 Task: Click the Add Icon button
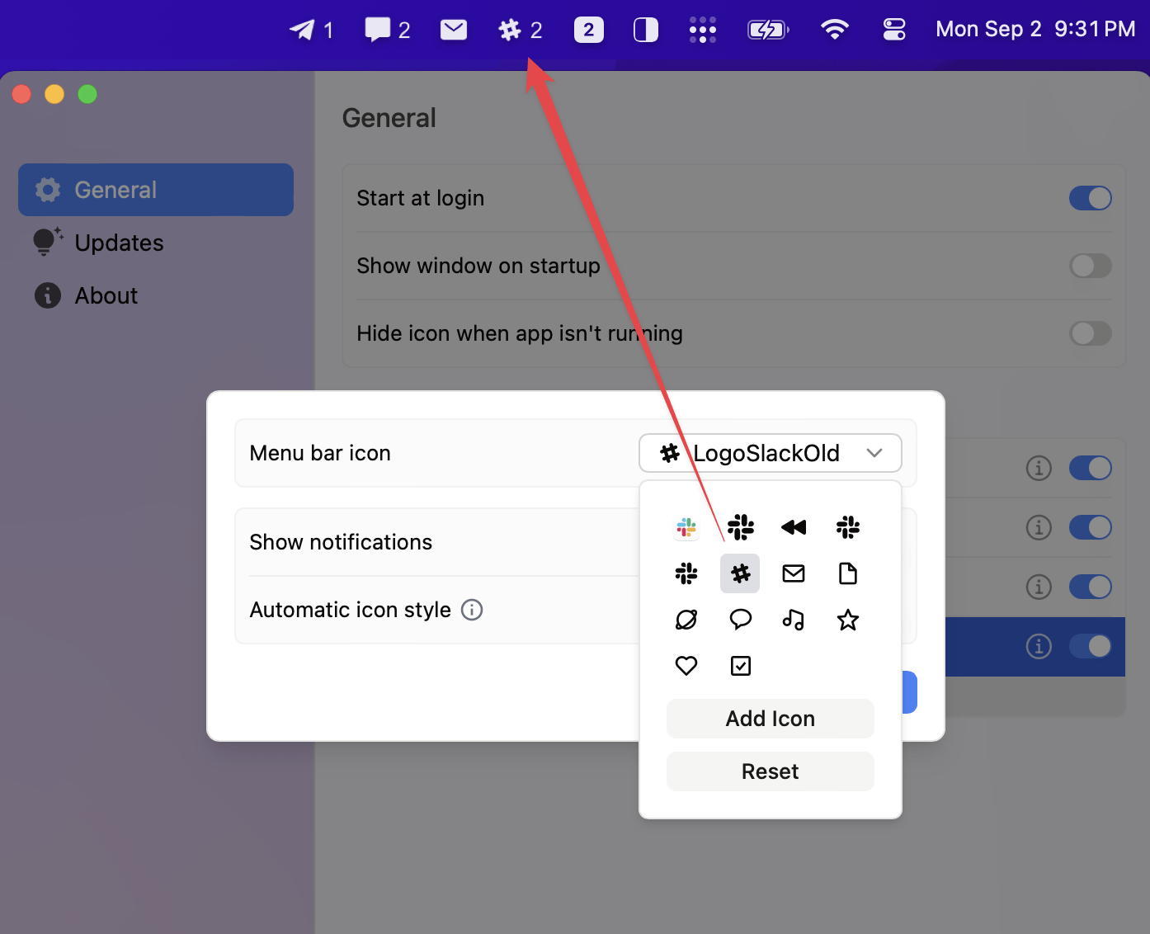pyautogui.click(x=771, y=719)
